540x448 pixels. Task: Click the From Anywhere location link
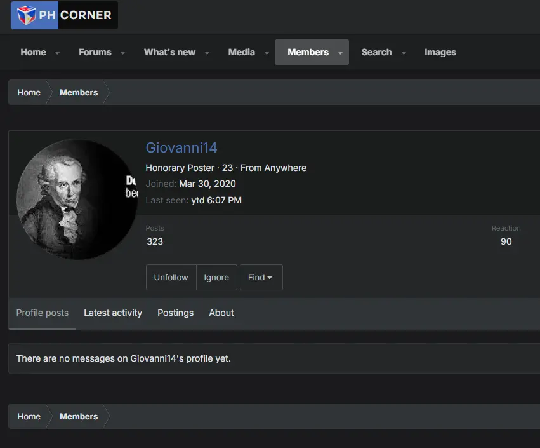click(x=273, y=168)
